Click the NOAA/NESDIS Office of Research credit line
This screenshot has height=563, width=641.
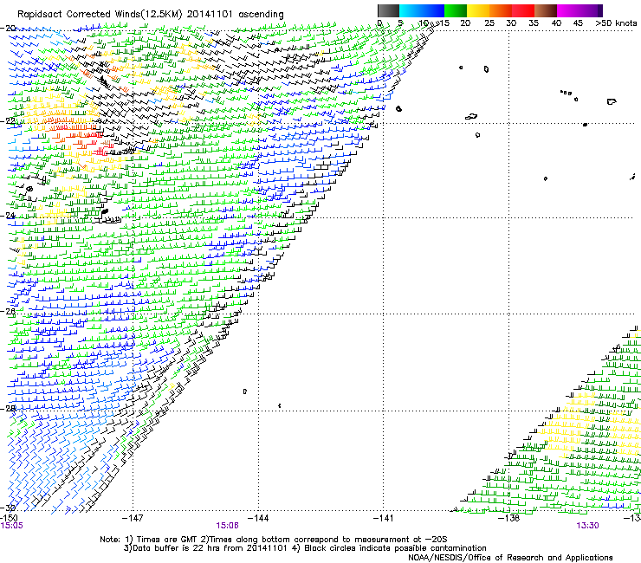click(x=510, y=558)
